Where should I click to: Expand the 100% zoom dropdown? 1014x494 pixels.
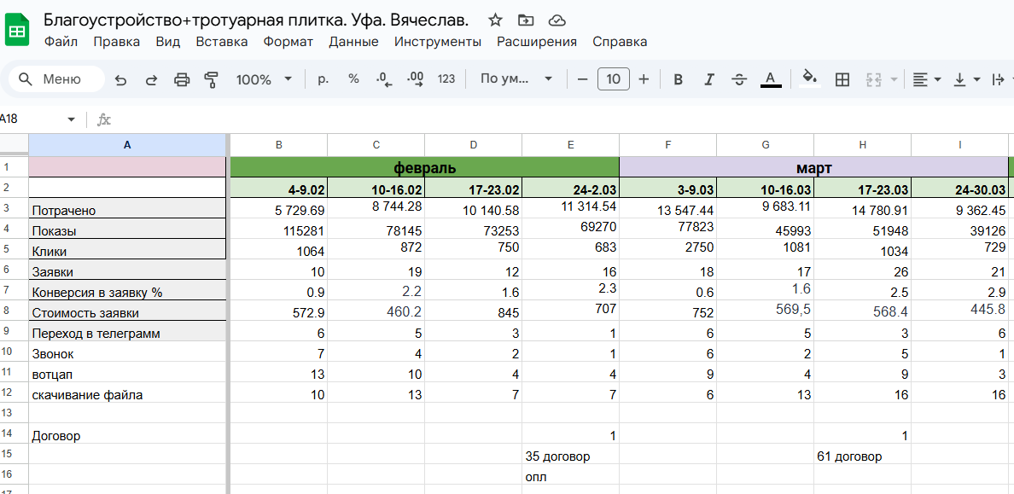264,79
